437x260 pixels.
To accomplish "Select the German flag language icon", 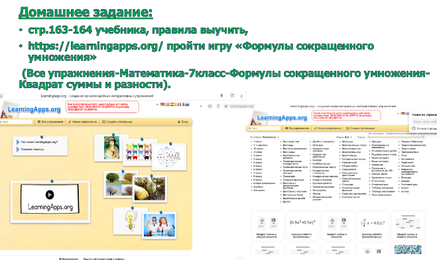I will point(162,105).
